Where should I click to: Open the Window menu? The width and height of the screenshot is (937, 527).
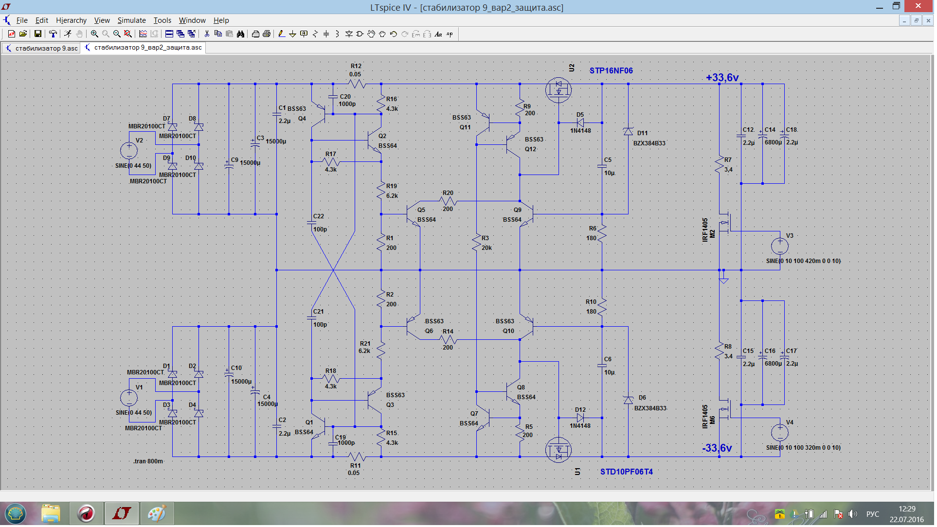pyautogui.click(x=192, y=20)
